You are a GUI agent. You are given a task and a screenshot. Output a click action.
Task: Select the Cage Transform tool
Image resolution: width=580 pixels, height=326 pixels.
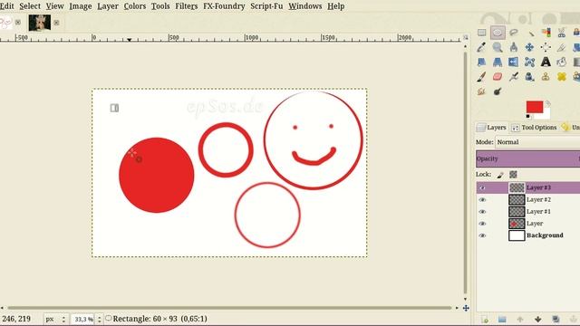(529, 62)
